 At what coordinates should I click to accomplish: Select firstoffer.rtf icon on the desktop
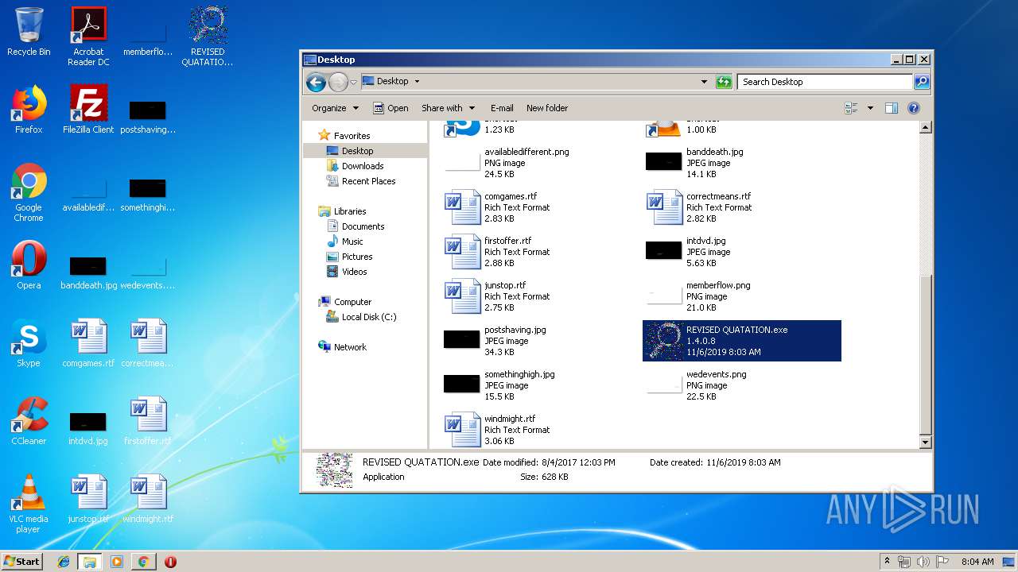pyautogui.click(x=148, y=421)
